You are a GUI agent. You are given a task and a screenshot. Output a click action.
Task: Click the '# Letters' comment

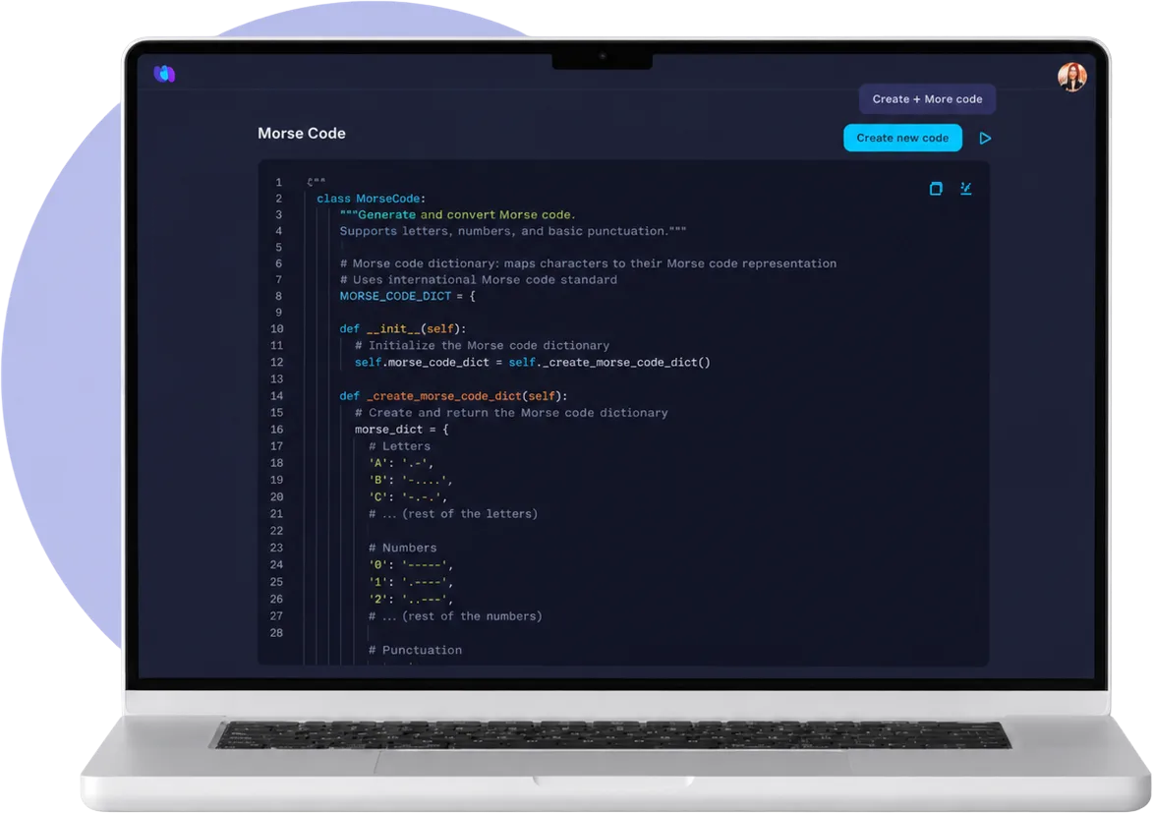[x=400, y=446]
